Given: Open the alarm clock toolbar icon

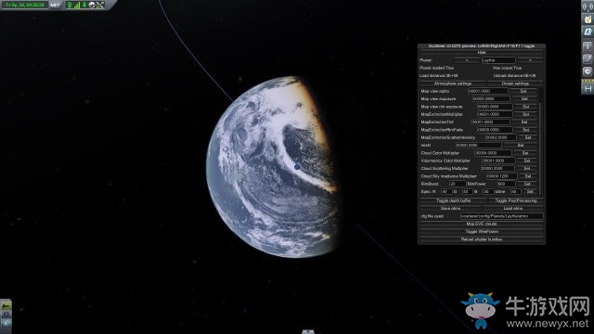Looking at the screenshot, I should coord(588,71).
